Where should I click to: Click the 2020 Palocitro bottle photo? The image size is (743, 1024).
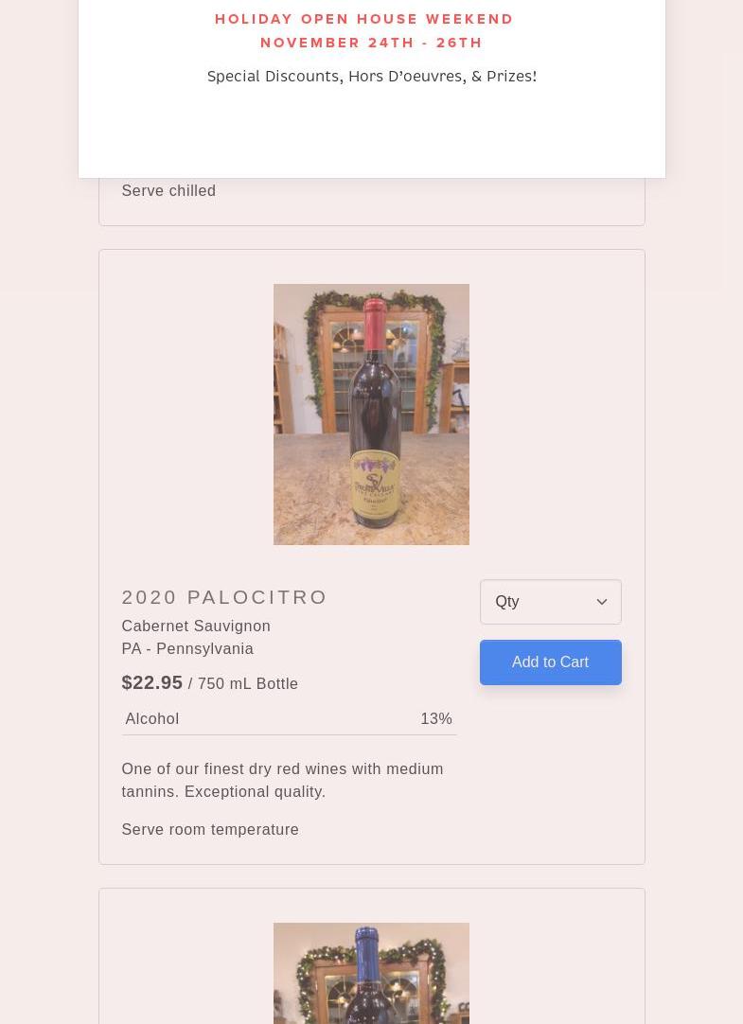click(x=371, y=415)
